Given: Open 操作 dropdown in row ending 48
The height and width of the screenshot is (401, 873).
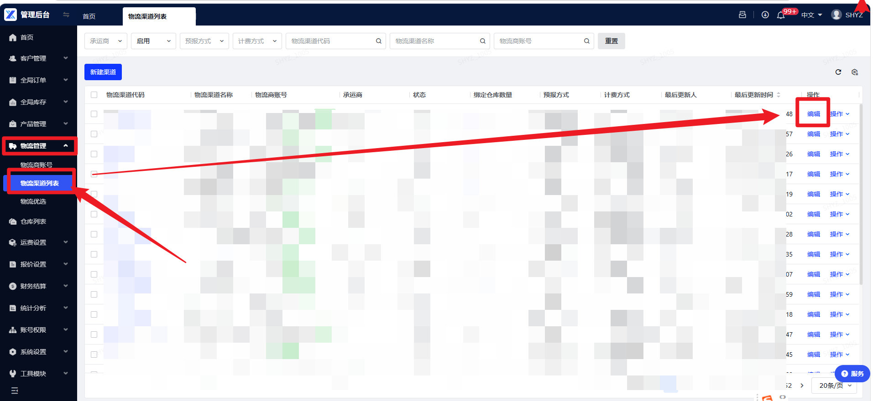Looking at the screenshot, I should pyautogui.click(x=840, y=114).
